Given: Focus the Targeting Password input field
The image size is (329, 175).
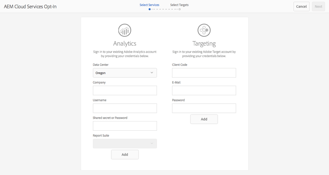Looking at the screenshot, I should pos(204,108).
